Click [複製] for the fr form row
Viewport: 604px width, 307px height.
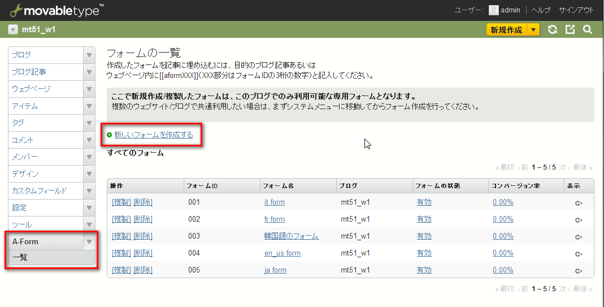pos(121,219)
